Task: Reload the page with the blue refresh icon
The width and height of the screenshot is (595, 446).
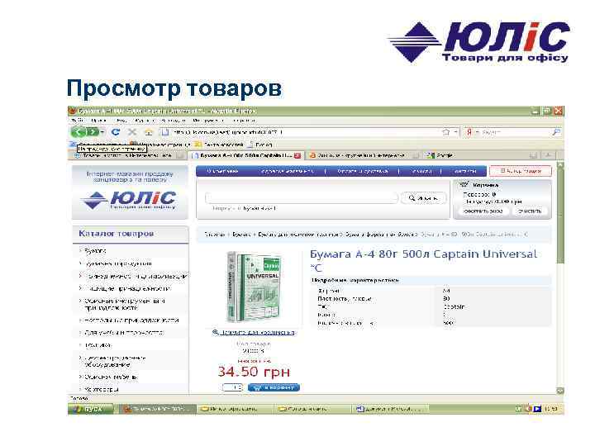Action: (116, 132)
